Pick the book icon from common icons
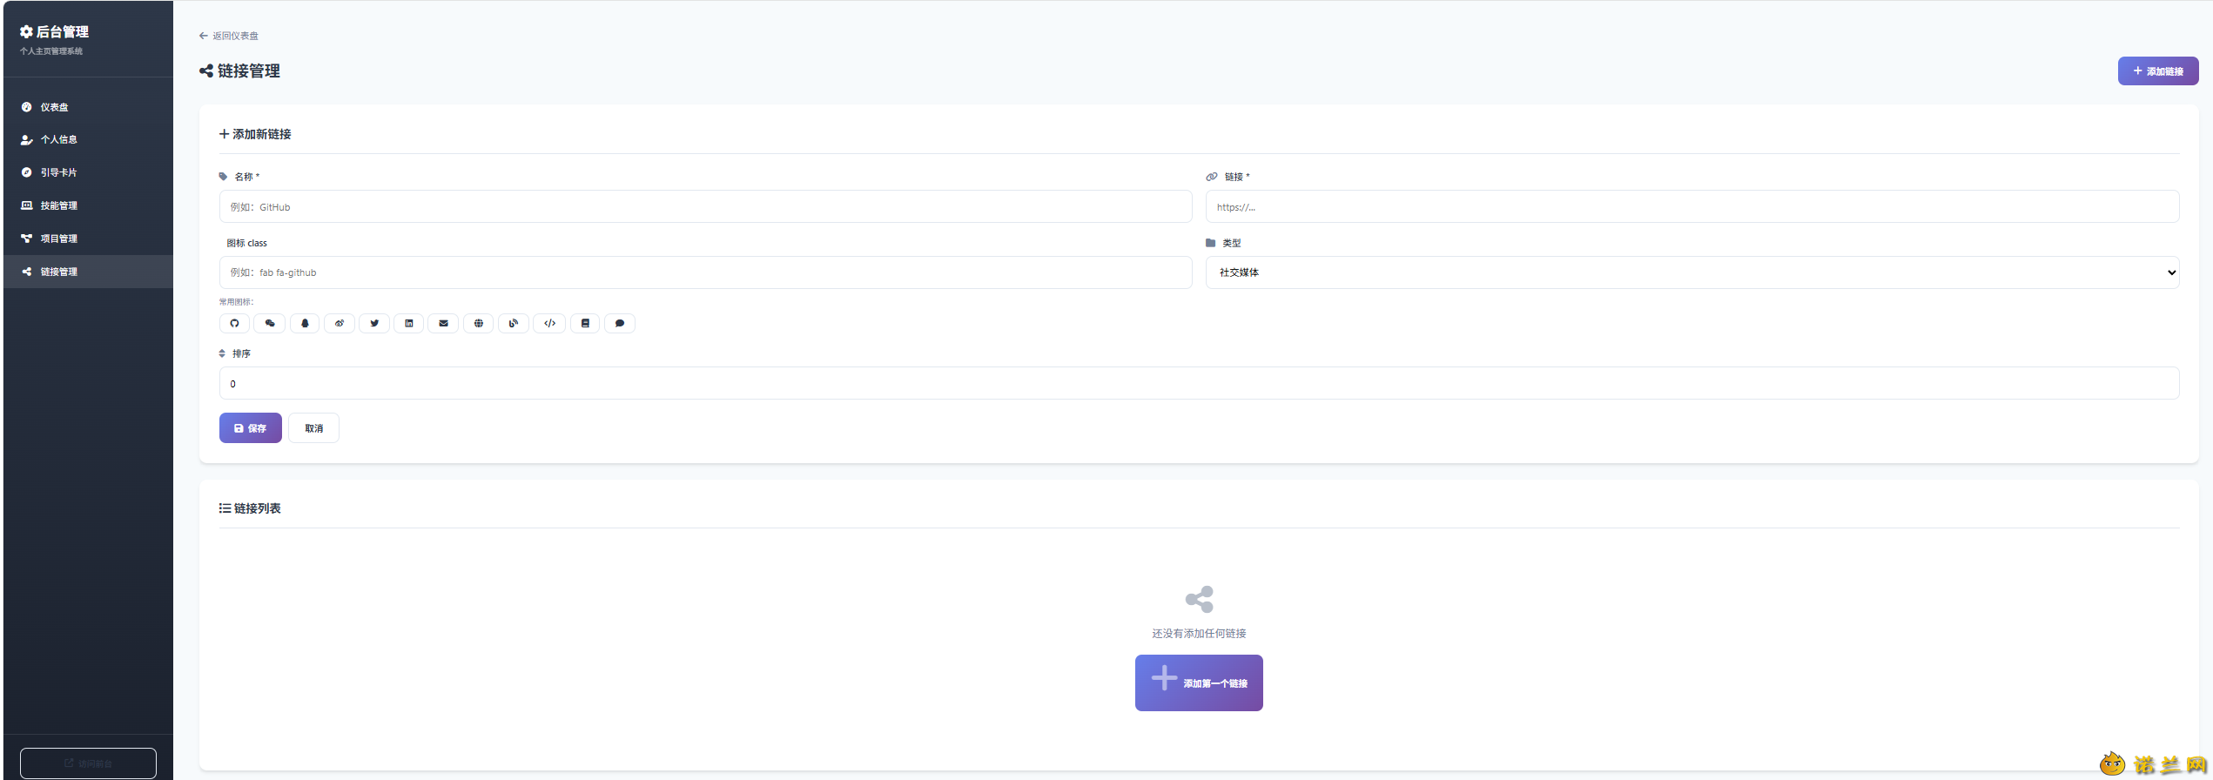 pos(585,324)
